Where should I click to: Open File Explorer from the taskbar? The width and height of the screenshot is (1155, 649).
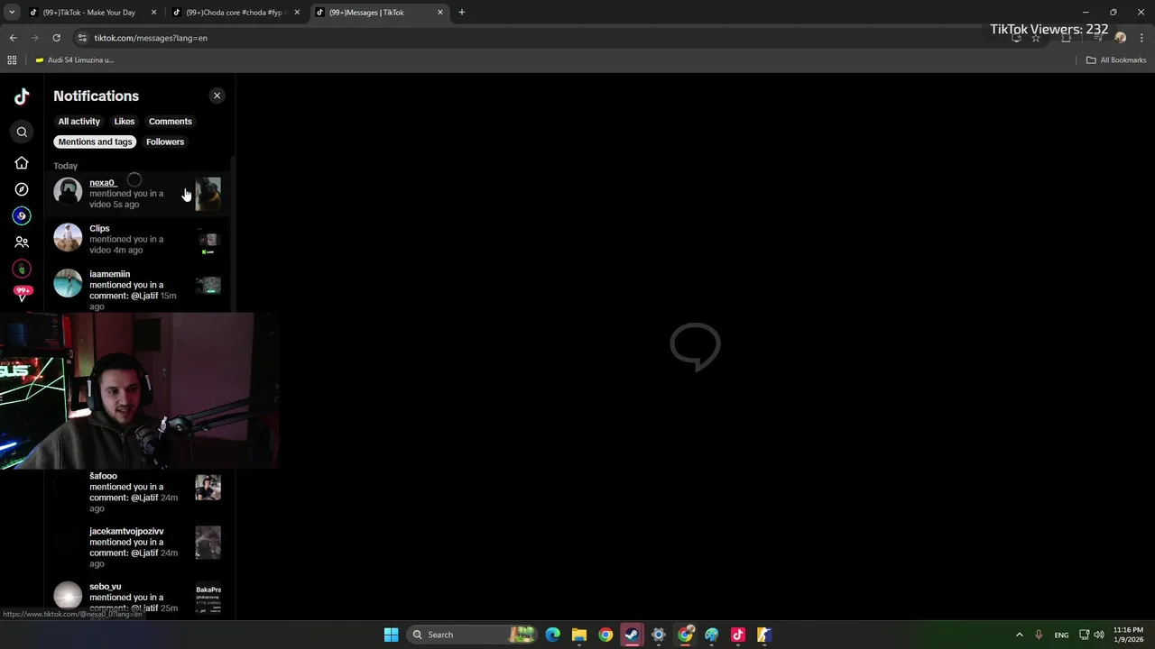(x=579, y=635)
